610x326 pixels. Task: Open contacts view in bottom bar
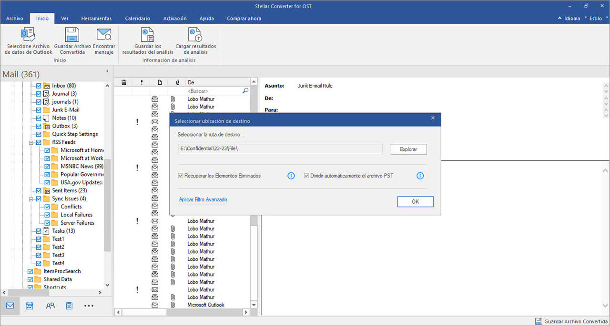[50, 306]
